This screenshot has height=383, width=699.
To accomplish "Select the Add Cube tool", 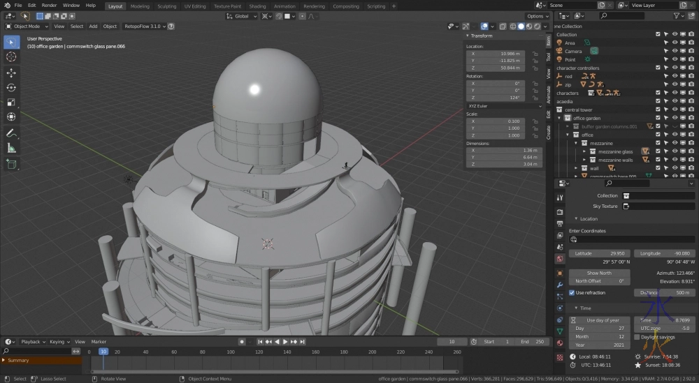I will 11,165.
